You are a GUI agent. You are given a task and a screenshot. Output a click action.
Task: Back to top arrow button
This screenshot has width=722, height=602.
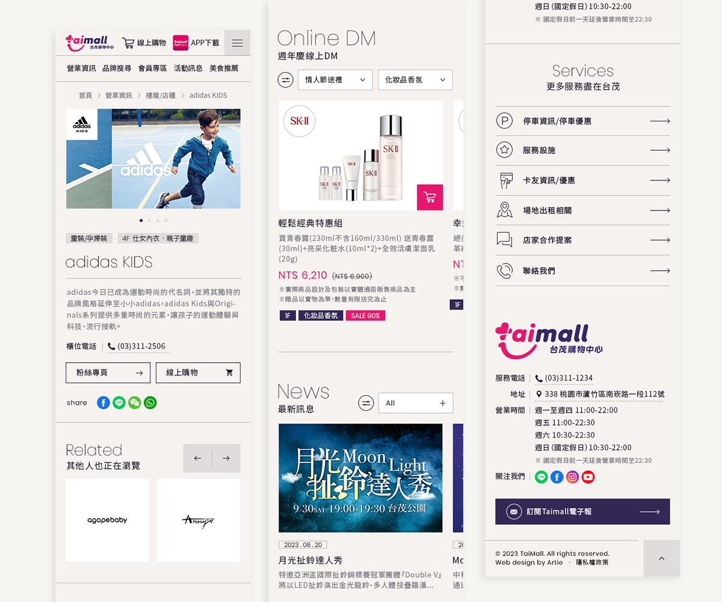(662, 558)
